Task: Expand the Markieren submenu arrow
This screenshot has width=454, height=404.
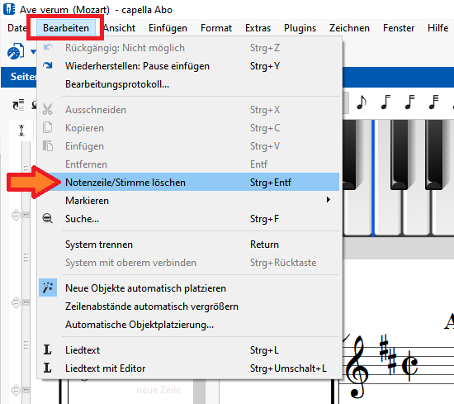Action: click(x=329, y=200)
